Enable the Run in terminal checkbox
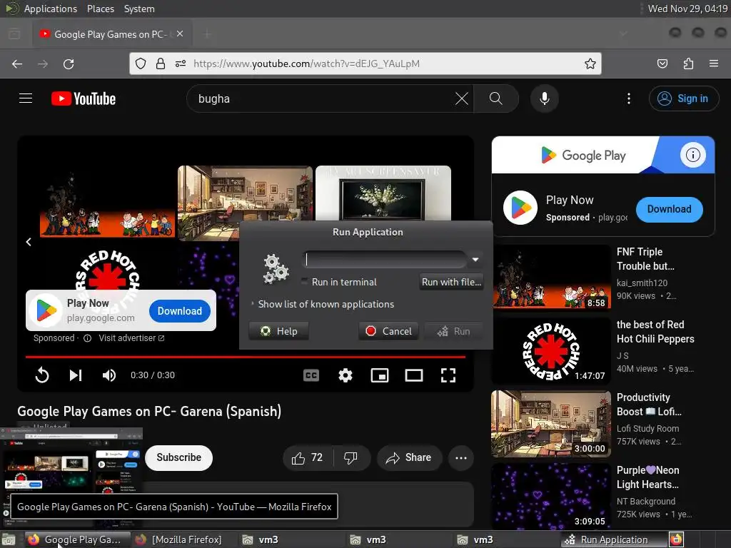731x548 pixels. click(x=304, y=281)
